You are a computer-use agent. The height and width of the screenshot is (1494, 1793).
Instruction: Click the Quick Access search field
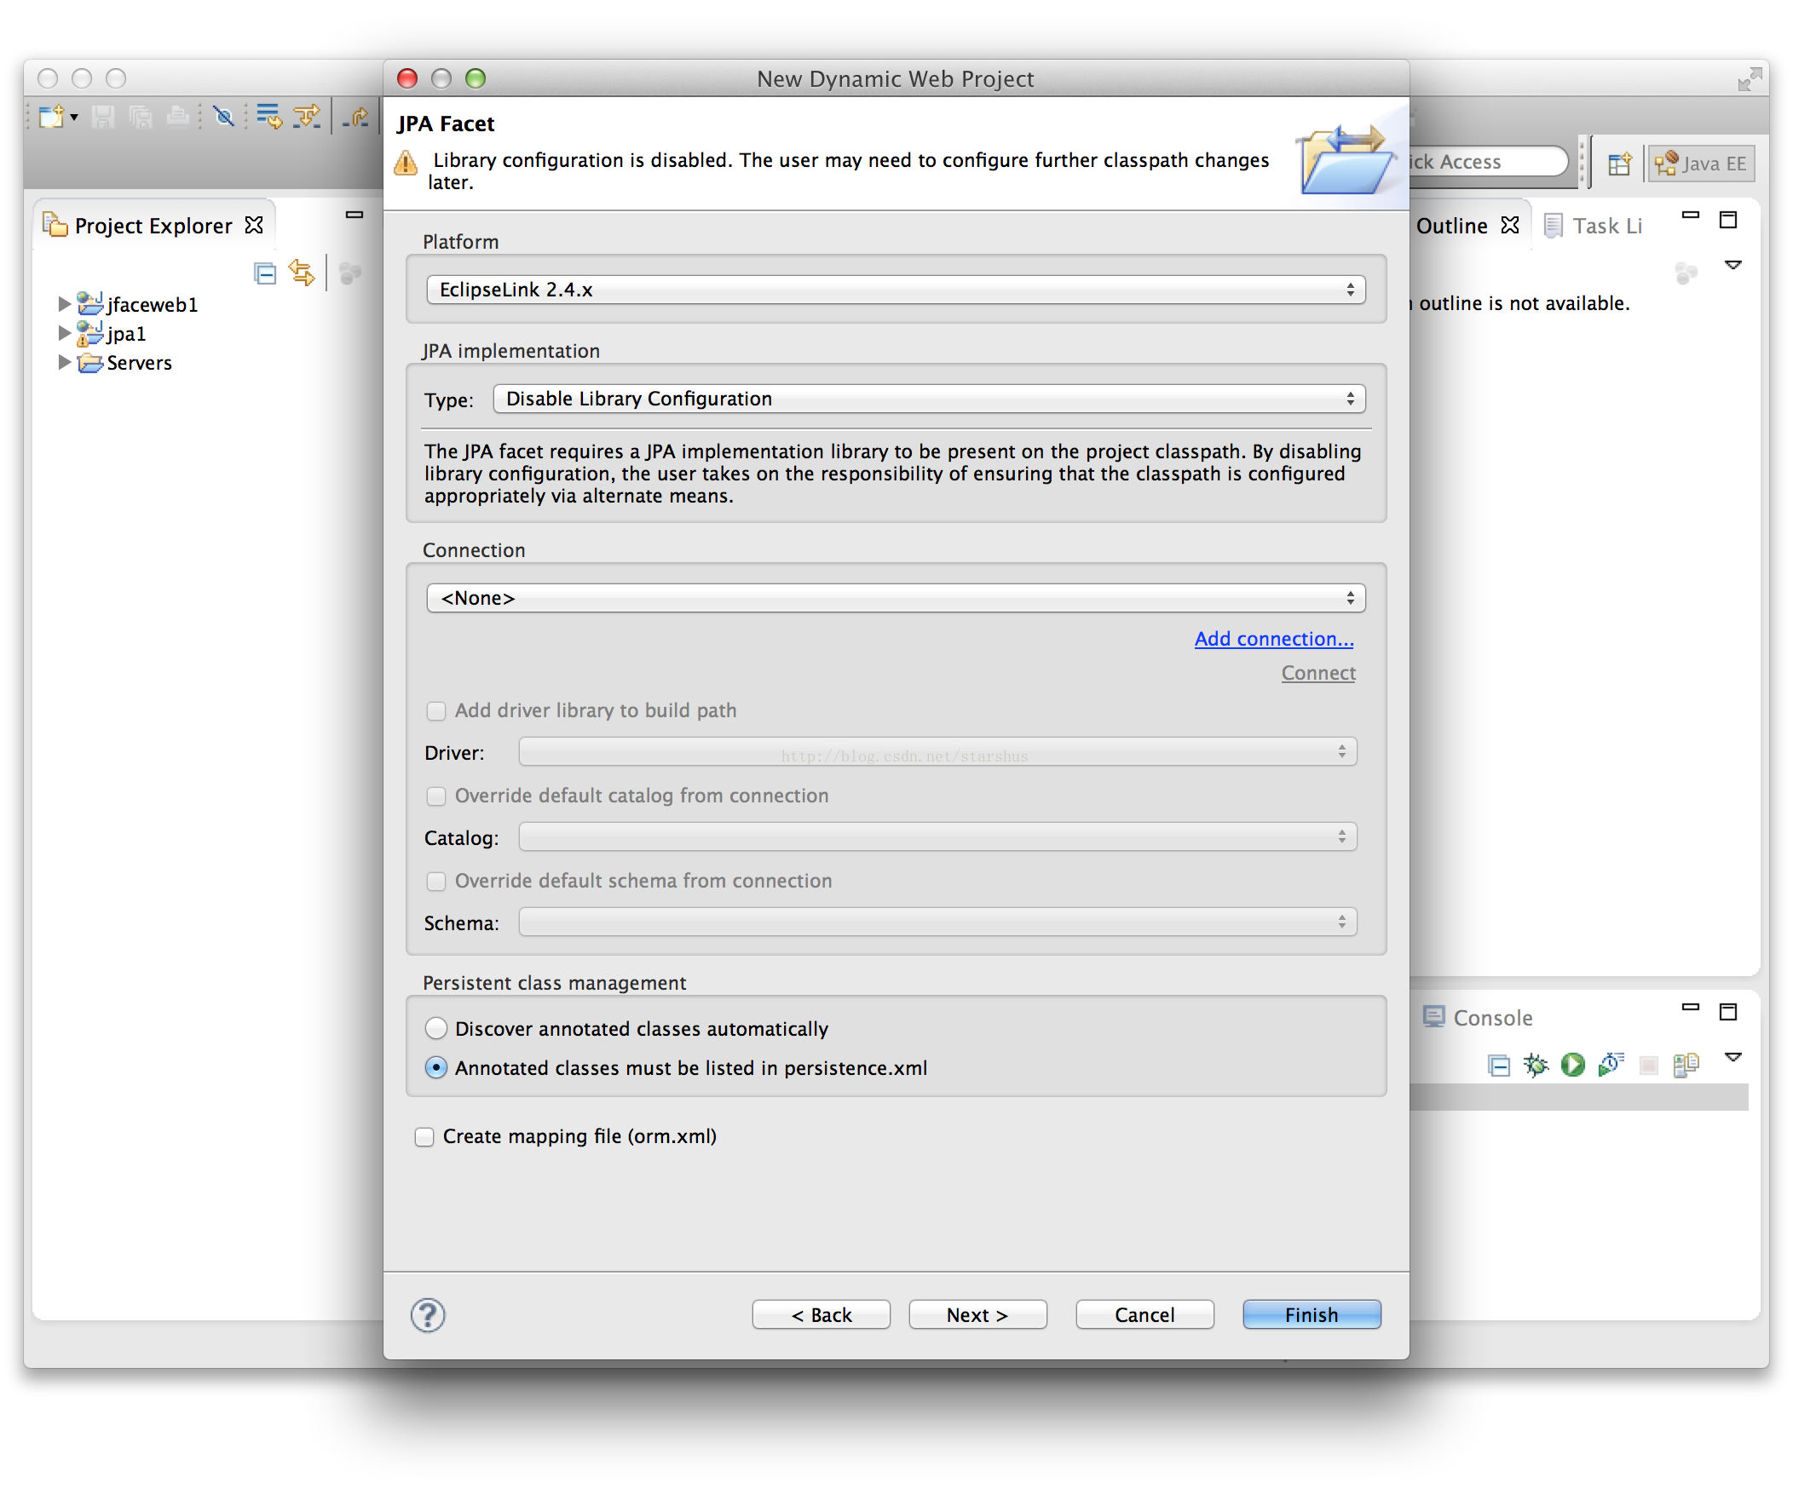(x=1489, y=162)
